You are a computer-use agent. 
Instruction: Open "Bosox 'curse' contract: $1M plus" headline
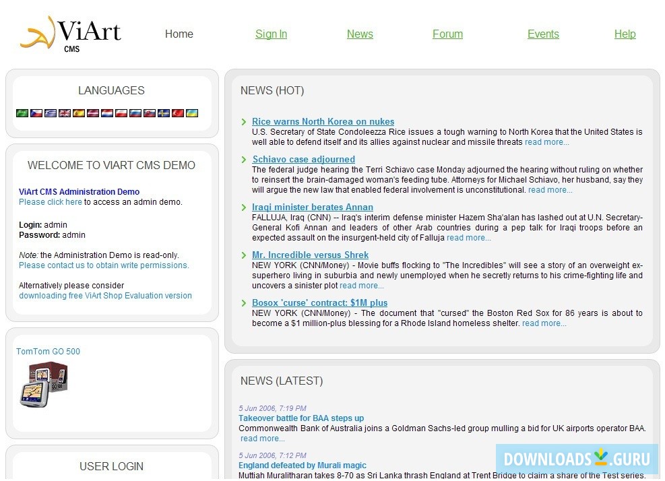pos(320,303)
